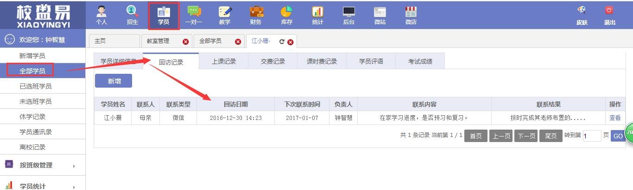Image resolution: width=633 pixels, height=190 pixels.
Task: Click the 下次联系时间 column header
Action: point(302,104)
